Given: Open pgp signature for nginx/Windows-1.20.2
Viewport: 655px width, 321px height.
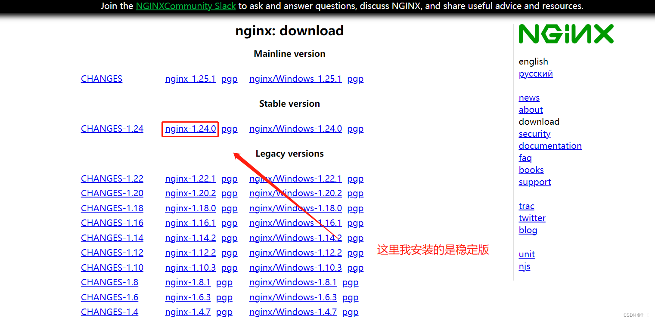Looking at the screenshot, I should 355,194.
